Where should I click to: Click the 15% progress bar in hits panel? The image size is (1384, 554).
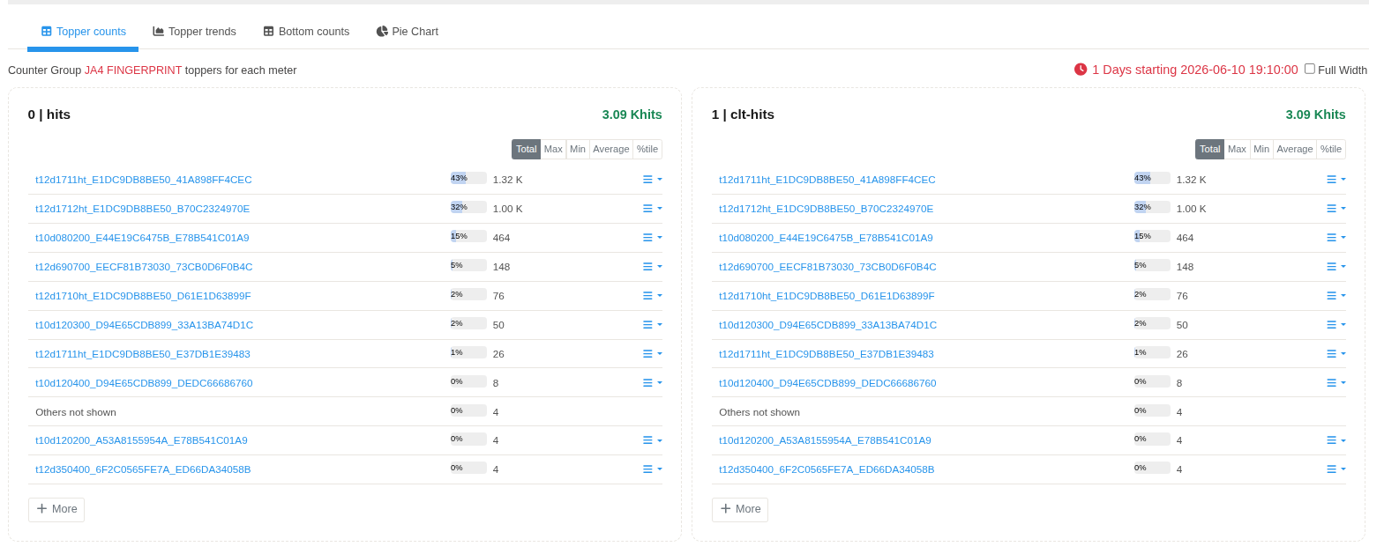[x=468, y=236]
